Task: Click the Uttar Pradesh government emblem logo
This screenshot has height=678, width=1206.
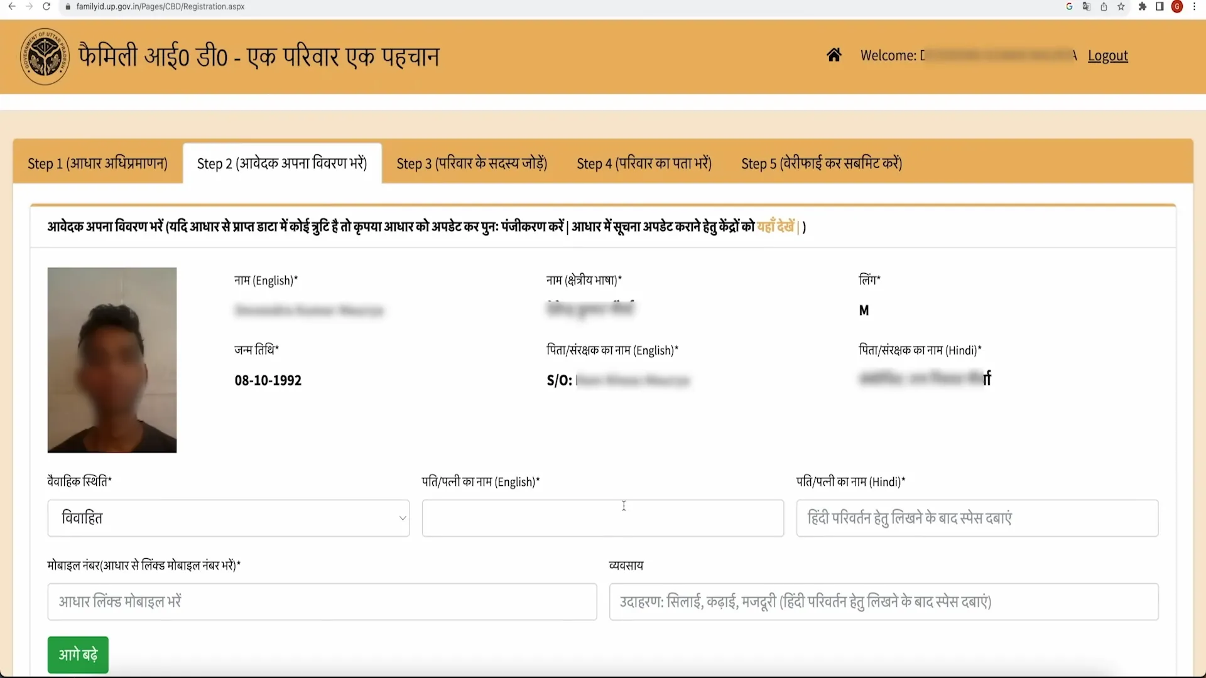Action: pos(44,55)
